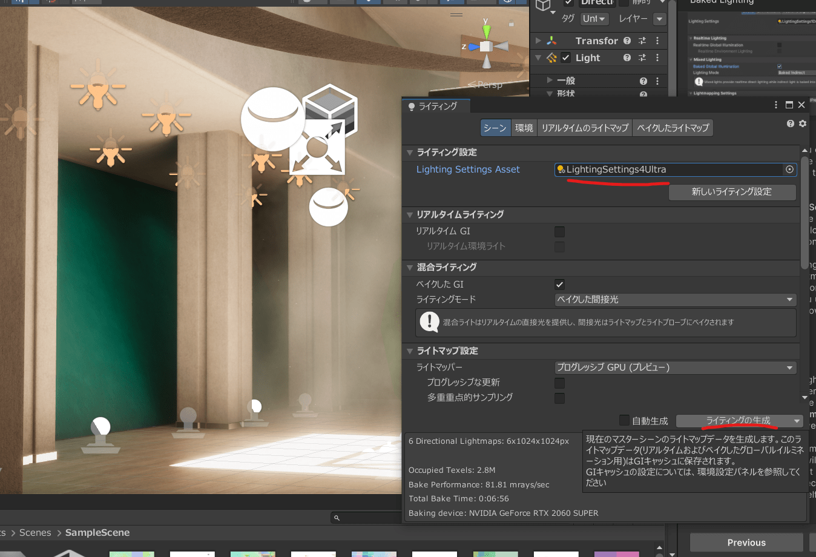Open the ライトマッパー dropdown
Screen dimensions: 816x557
click(x=675, y=367)
